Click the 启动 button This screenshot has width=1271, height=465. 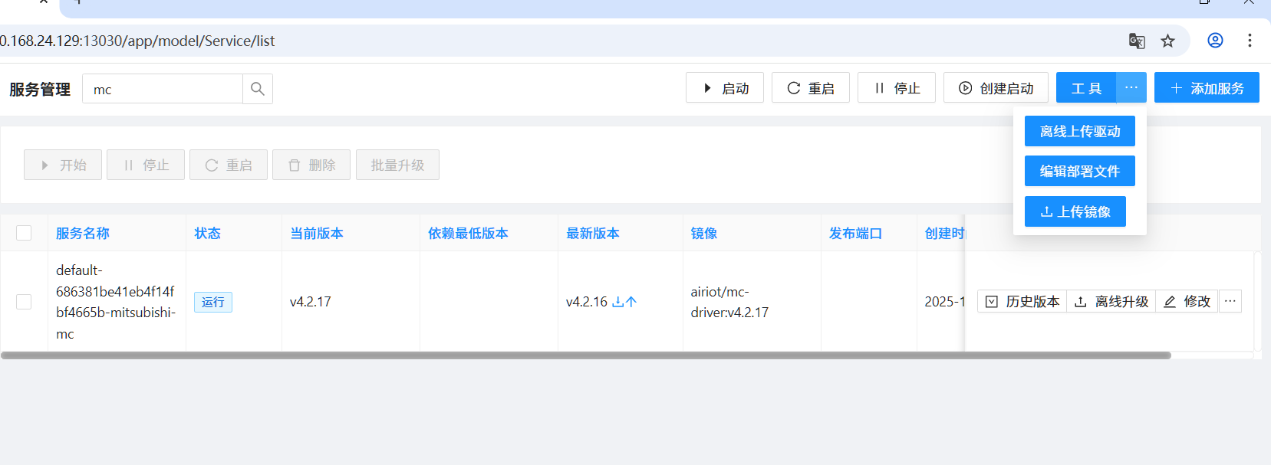725,87
